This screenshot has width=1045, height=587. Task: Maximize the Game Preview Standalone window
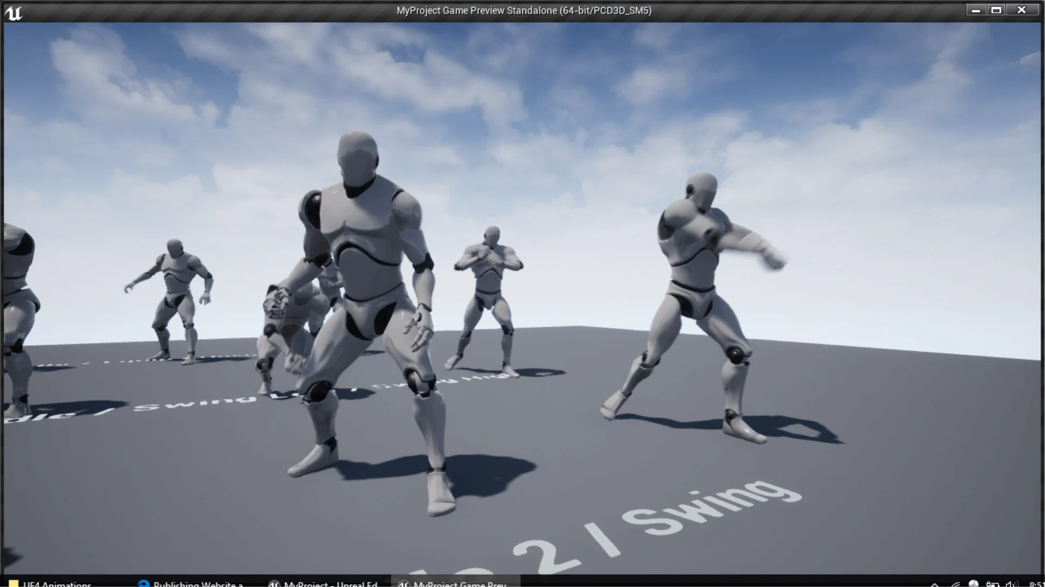point(996,10)
